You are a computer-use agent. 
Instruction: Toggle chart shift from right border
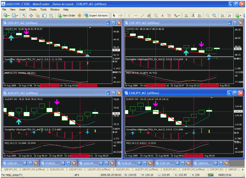(x=229, y=15)
